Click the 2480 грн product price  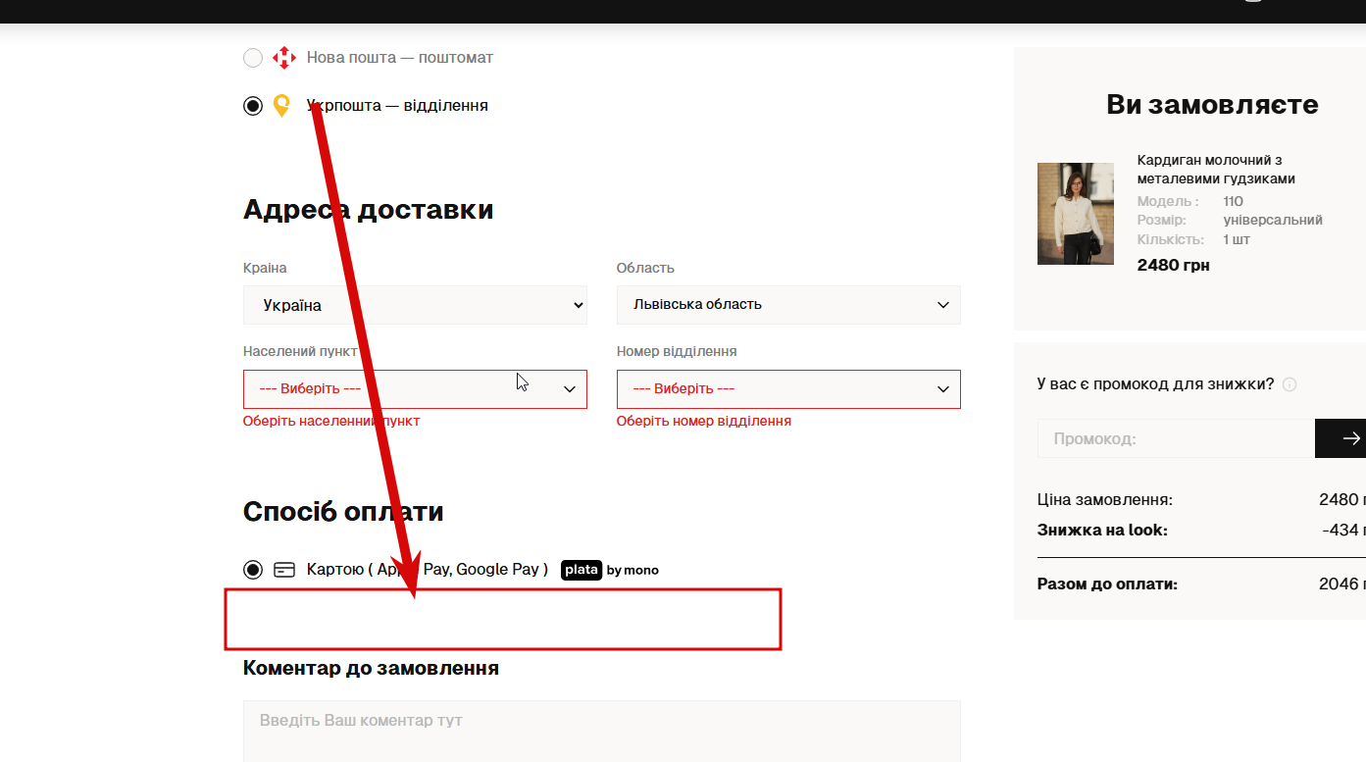click(x=1174, y=265)
